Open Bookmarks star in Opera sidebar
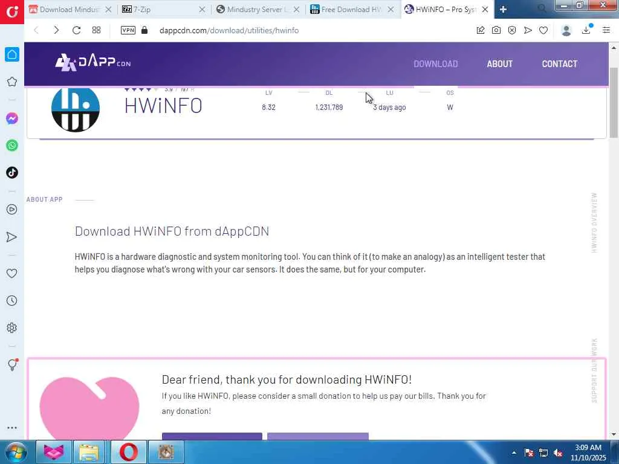 tap(12, 82)
